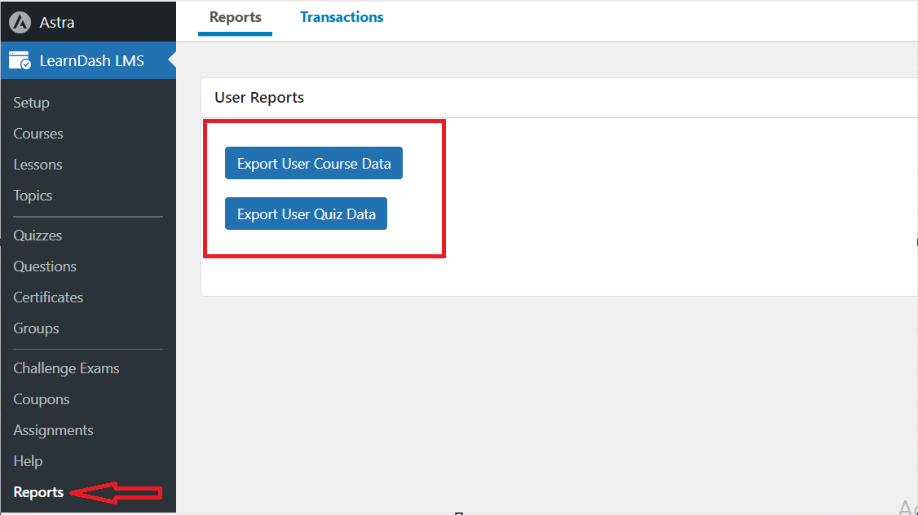Open the Questions submenu item
The image size is (918, 515).
[45, 266]
